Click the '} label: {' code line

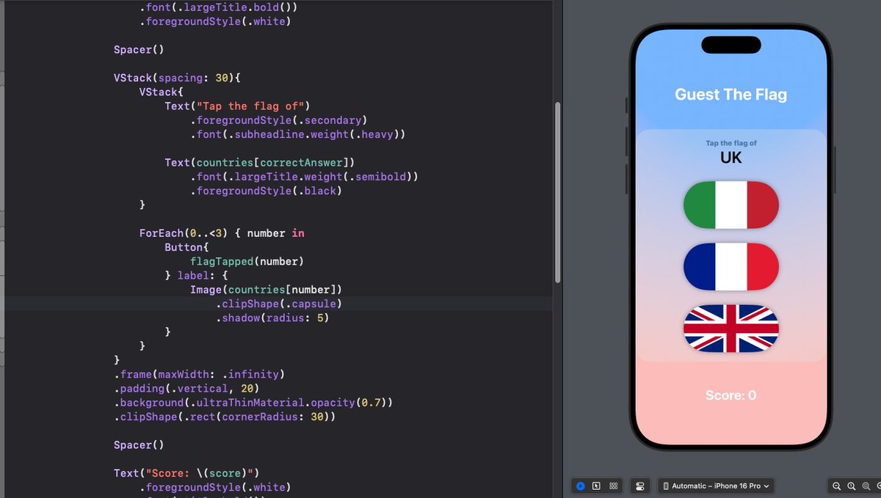196,275
